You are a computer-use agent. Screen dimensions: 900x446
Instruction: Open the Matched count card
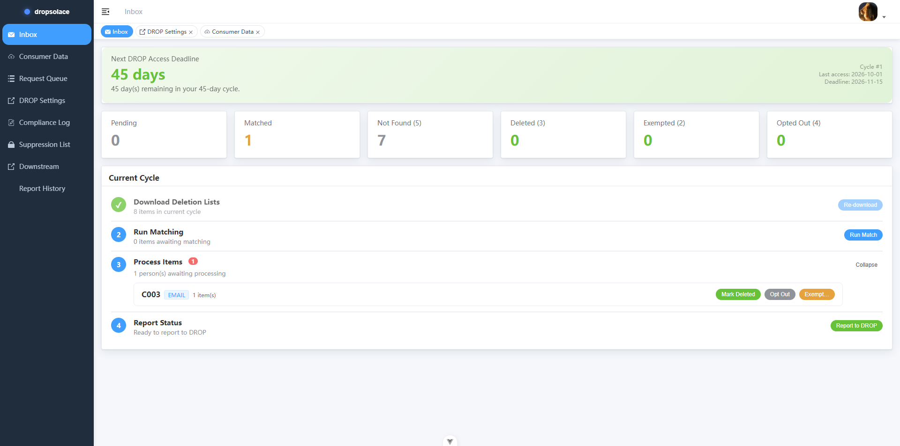click(x=297, y=134)
